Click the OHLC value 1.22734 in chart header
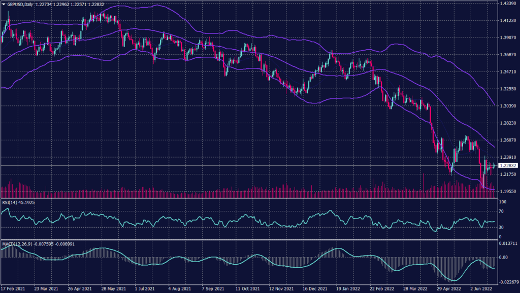 tap(44, 3)
